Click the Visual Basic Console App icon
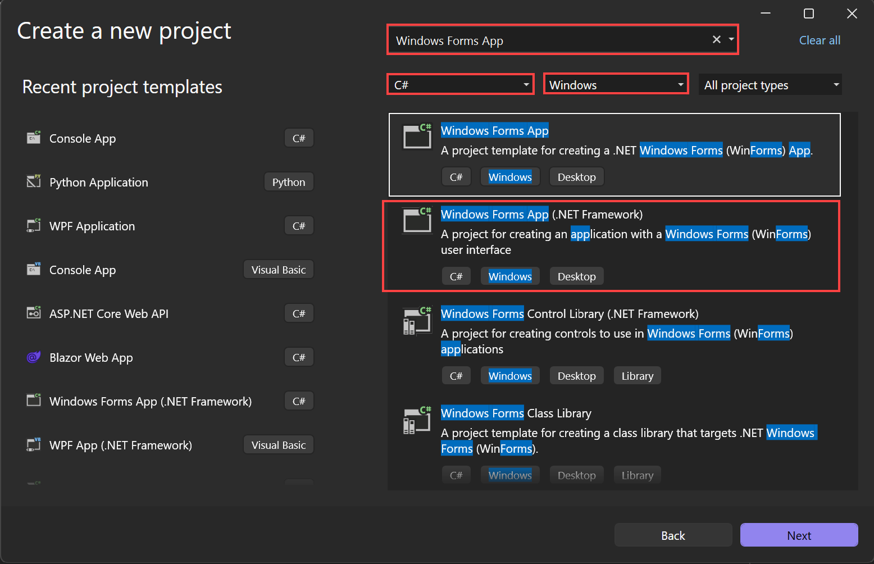 [x=33, y=269]
